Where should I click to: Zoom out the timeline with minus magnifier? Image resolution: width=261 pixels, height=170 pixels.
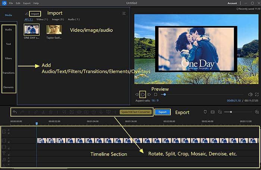pos(220,112)
